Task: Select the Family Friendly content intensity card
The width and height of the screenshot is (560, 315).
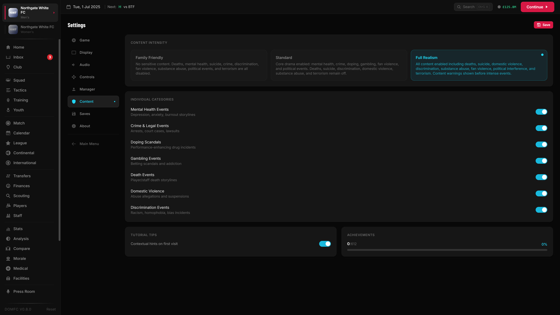Action: tap(199, 65)
